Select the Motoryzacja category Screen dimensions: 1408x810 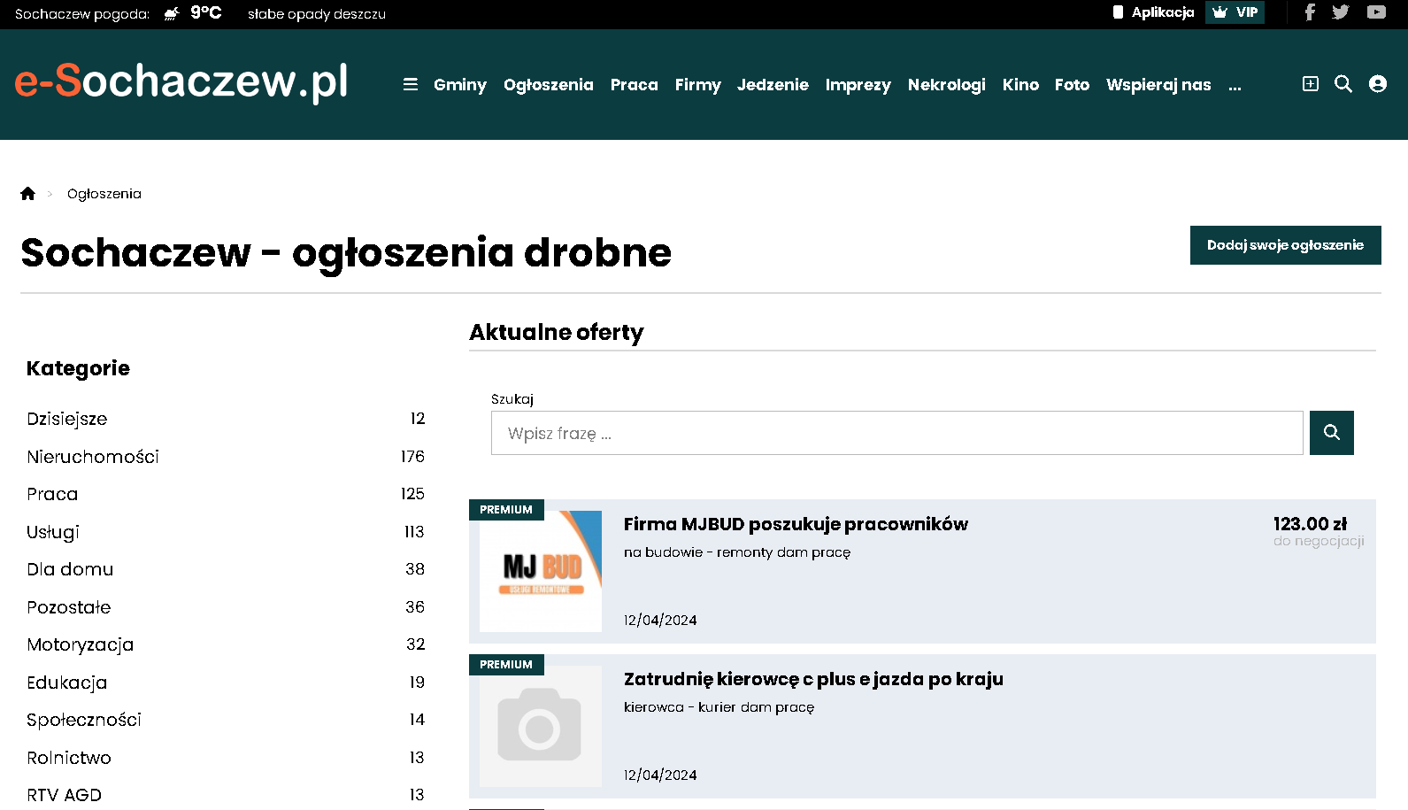point(81,644)
